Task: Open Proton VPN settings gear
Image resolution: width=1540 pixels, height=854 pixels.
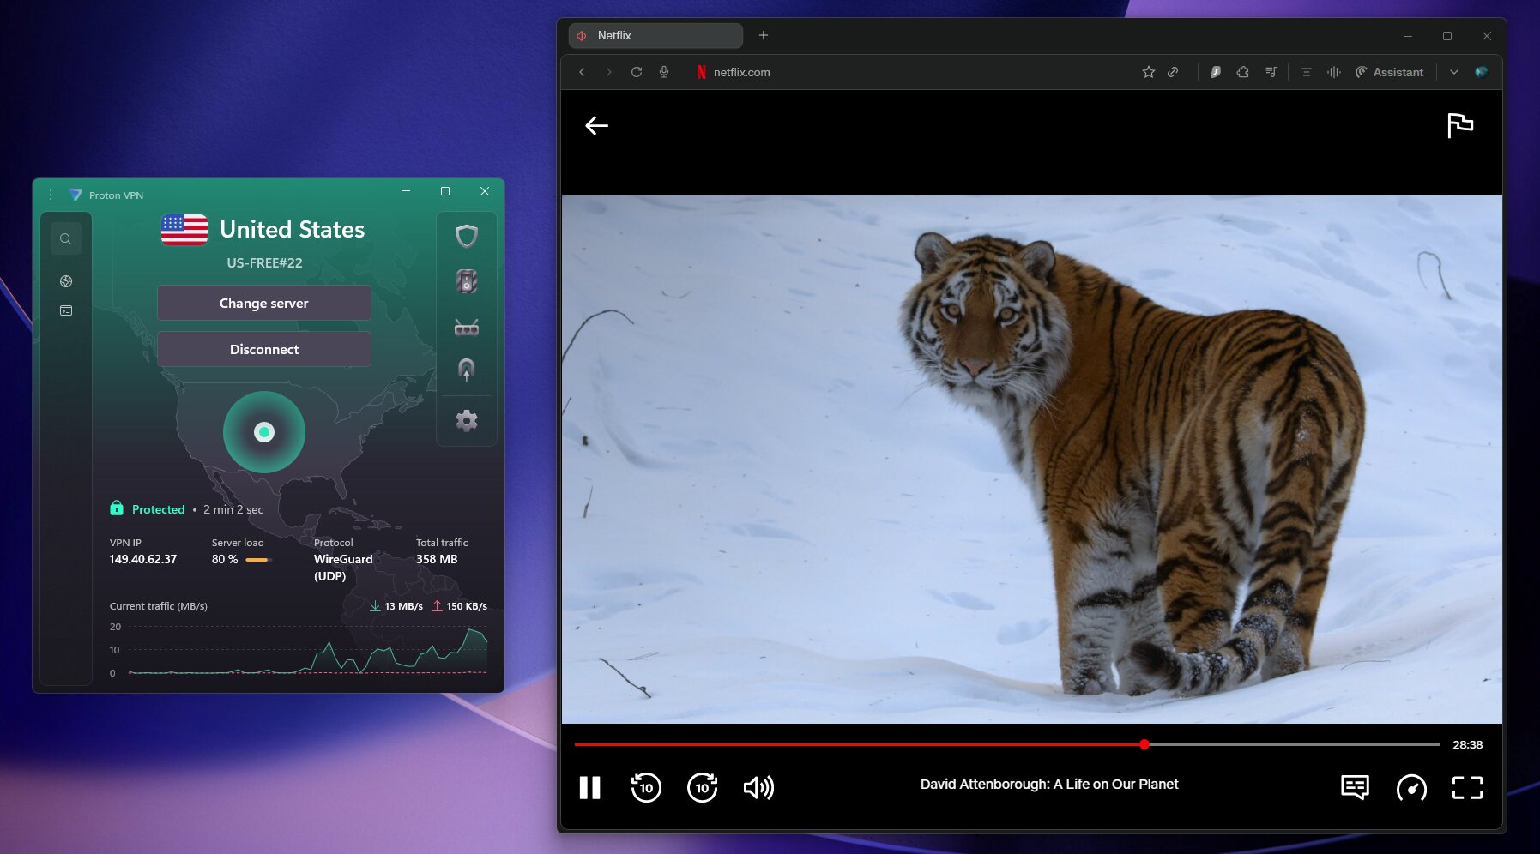Action: point(467,421)
